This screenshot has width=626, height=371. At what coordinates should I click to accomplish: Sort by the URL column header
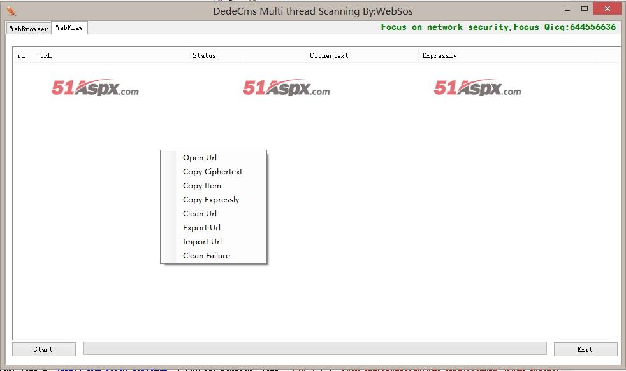113,55
